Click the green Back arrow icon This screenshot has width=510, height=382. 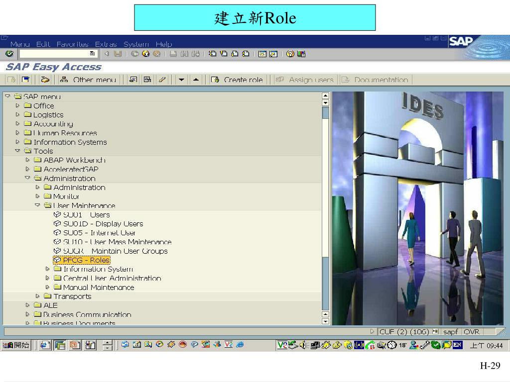coord(134,54)
